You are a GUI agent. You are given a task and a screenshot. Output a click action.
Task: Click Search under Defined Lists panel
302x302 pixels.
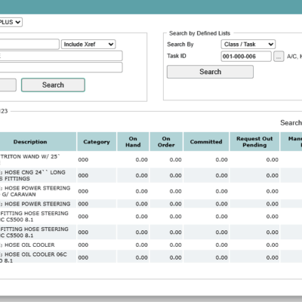[x=210, y=72]
